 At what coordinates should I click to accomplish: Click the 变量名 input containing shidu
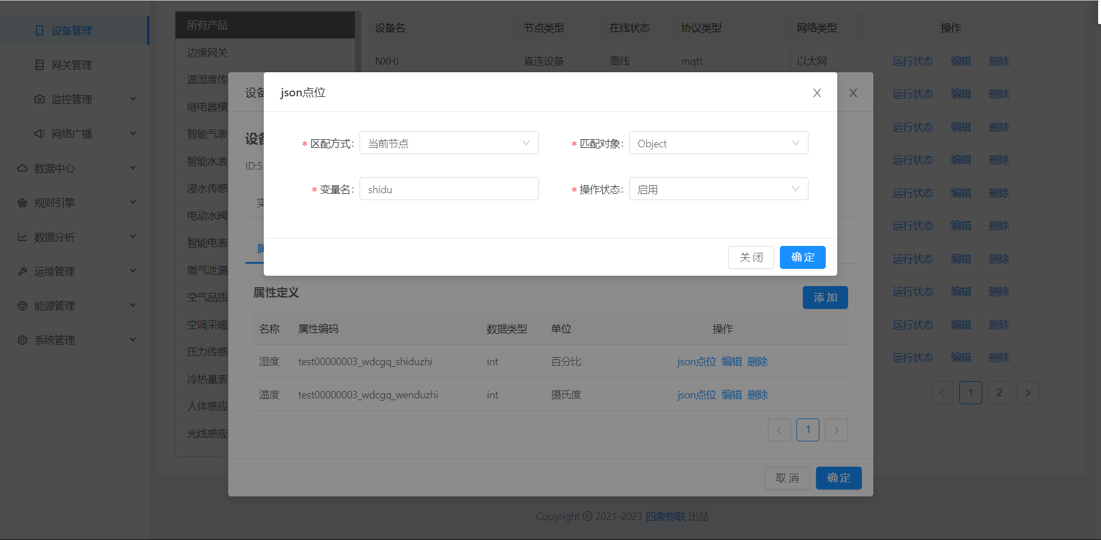(x=449, y=189)
